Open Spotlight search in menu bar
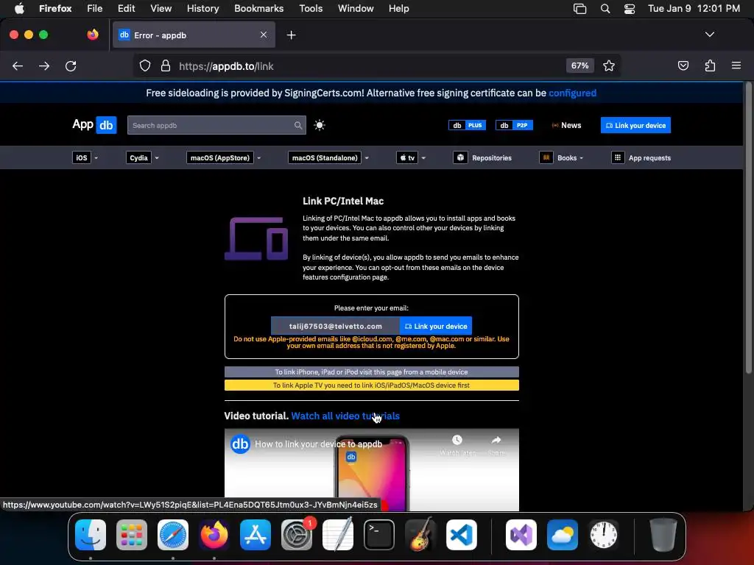This screenshot has width=754, height=565. pos(605,9)
